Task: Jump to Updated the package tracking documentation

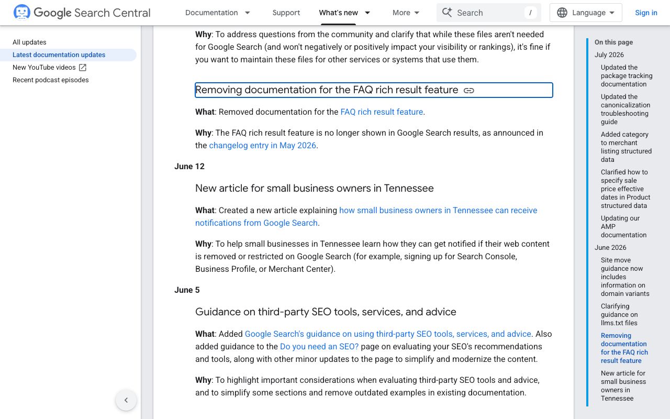Action: (x=627, y=75)
